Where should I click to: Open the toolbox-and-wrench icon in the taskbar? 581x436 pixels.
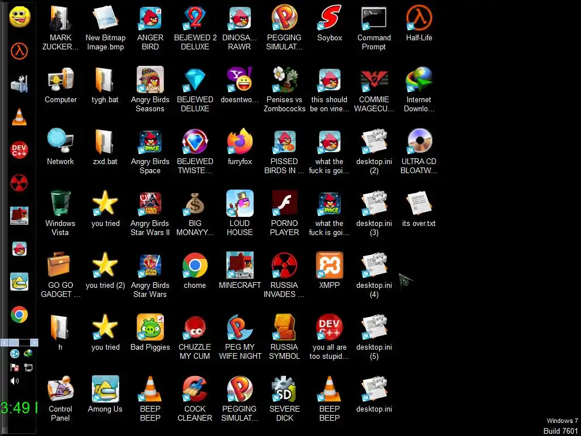[x=19, y=84]
